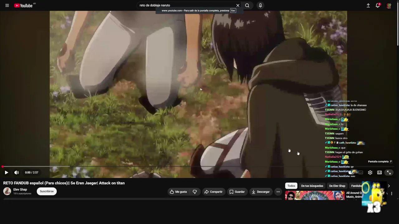Open the notifications bell
The width and height of the screenshot is (399, 224).
click(x=378, y=6)
